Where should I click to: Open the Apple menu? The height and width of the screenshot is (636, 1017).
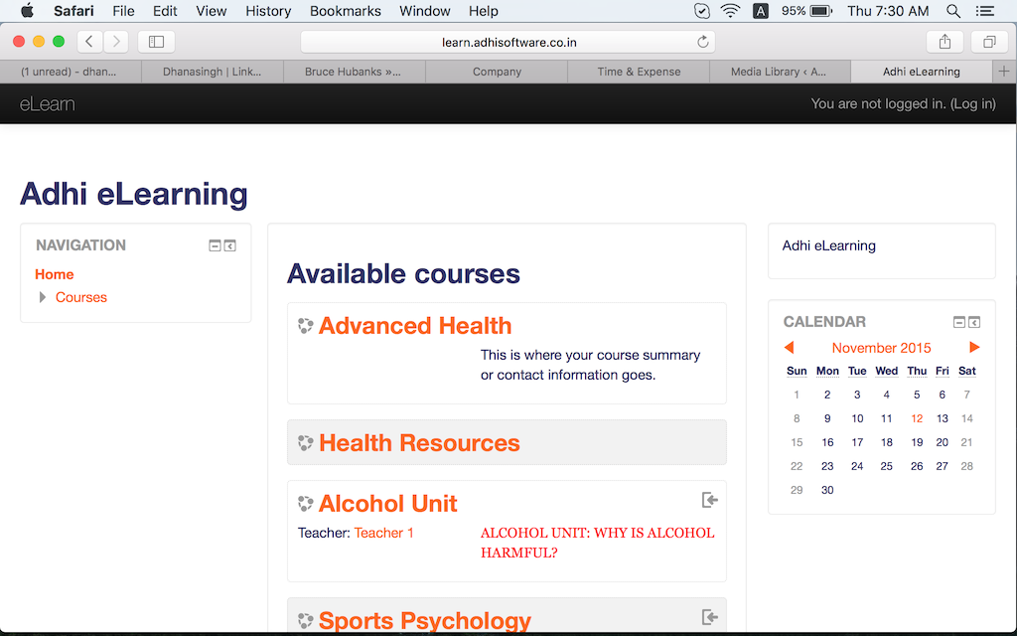point(27,11)
